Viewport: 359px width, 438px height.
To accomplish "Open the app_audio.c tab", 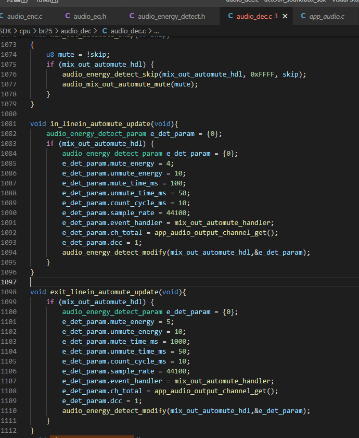I will tap(327, 17).
